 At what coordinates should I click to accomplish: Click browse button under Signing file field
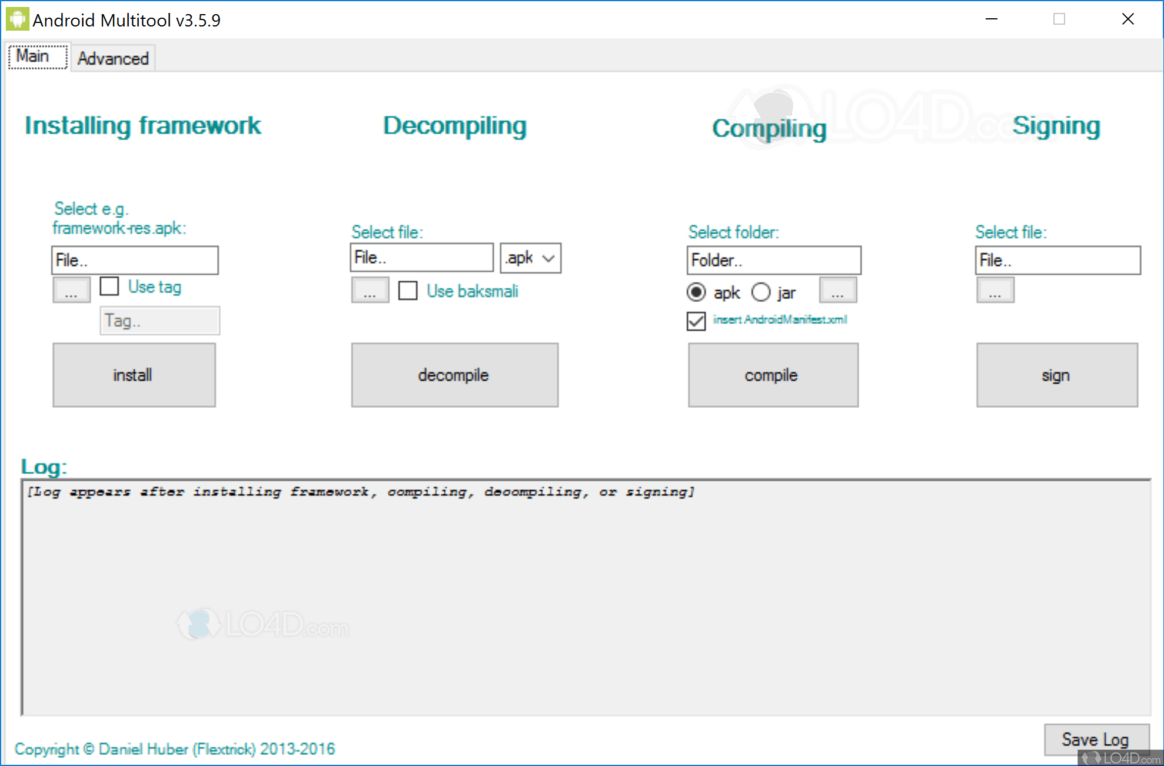(995, 290)
